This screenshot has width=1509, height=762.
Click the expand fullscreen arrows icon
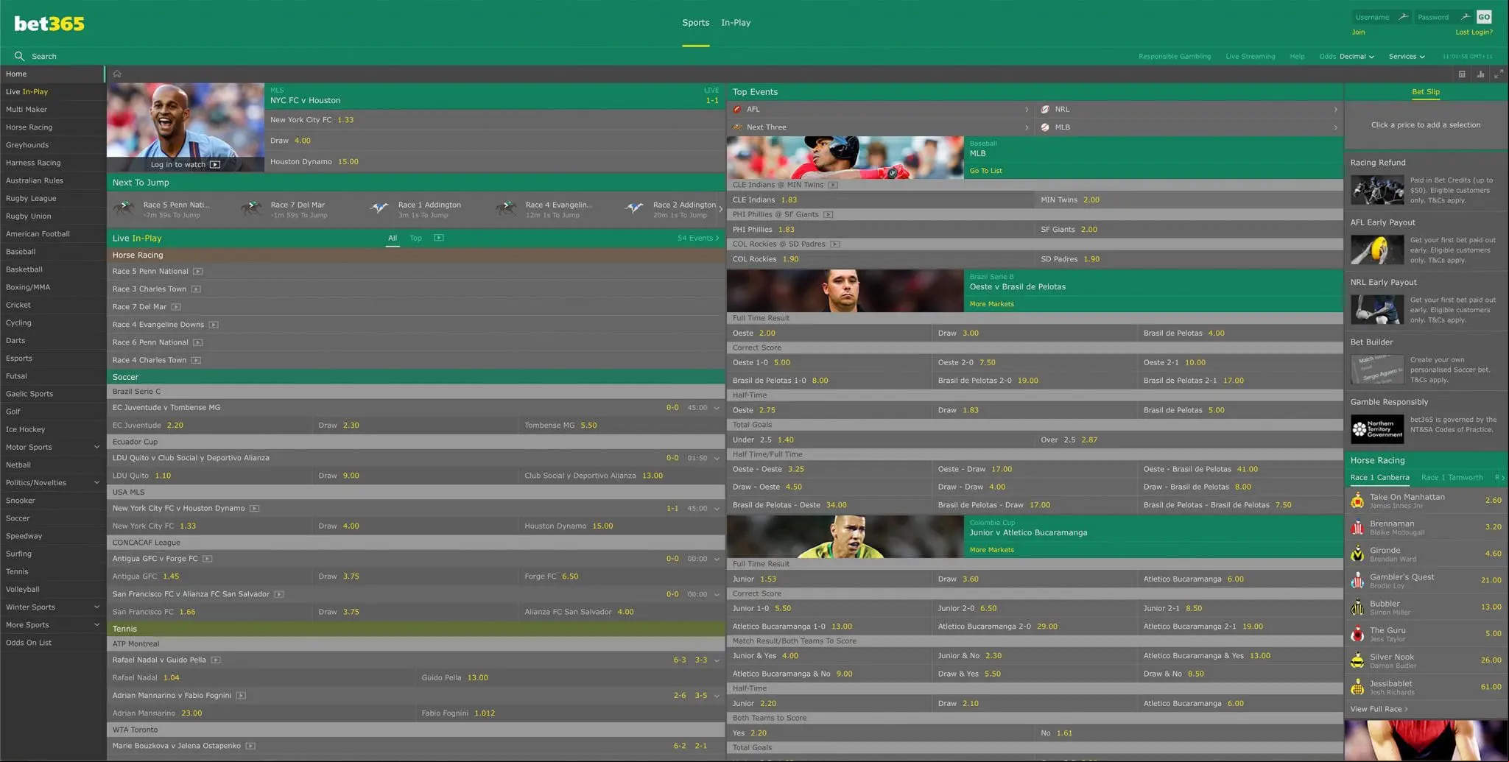[x=1499, y=74]
